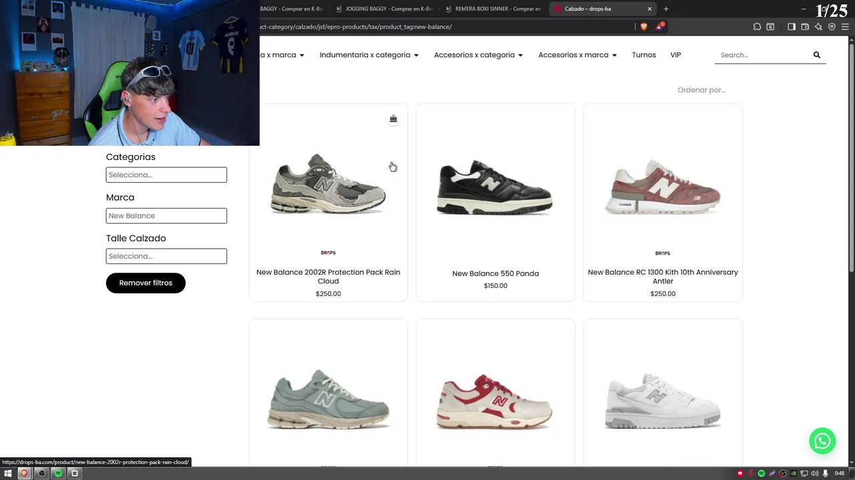Click the tray volume speaker icon
Viewport: 855px width, 480px height.
[815, 473]
